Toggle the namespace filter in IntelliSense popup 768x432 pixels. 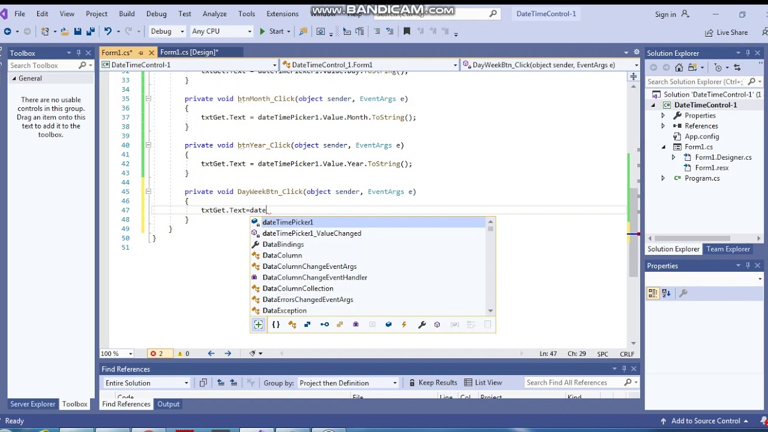click(275, 325)
